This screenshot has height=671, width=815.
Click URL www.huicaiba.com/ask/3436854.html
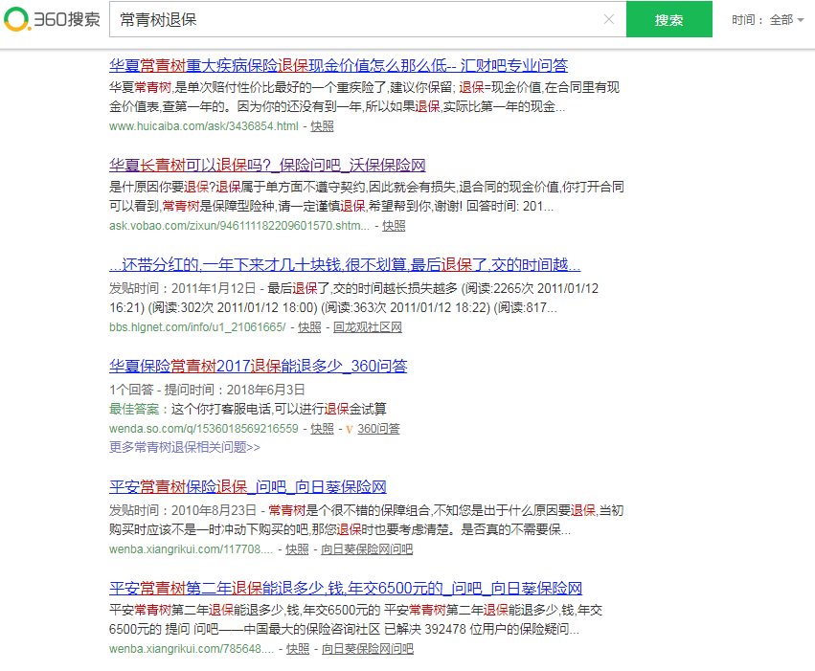(204, 126)
